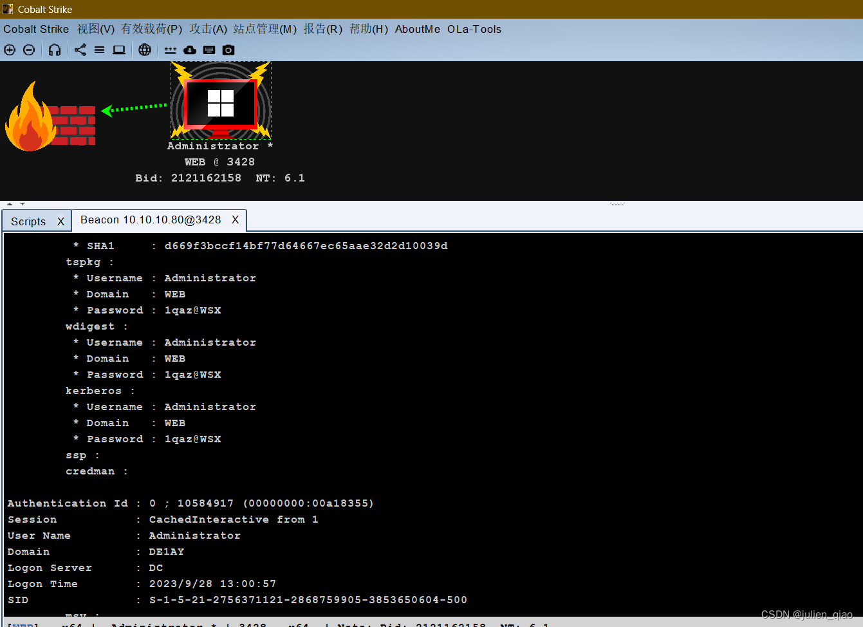This screenshot has width=863, height=627.
Task: Click the kerberos Password 1qaz@WSX line
Action: pyautogui.click(x=147, y=439)
